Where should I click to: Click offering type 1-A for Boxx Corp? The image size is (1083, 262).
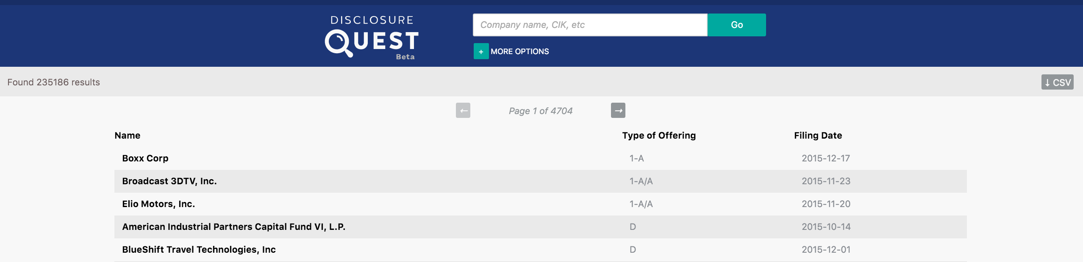tap(636, 158)
